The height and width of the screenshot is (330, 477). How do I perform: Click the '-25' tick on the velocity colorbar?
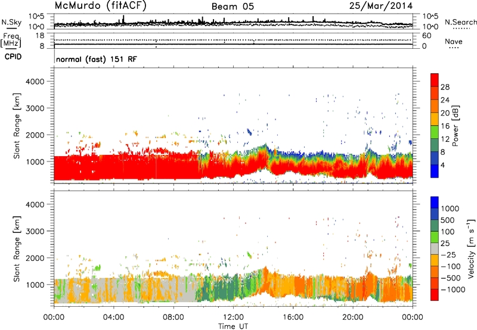click(448, 254)
